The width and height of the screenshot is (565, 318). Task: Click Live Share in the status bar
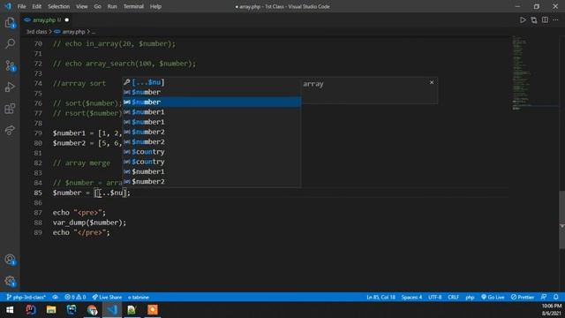click(x=107, y=297)
